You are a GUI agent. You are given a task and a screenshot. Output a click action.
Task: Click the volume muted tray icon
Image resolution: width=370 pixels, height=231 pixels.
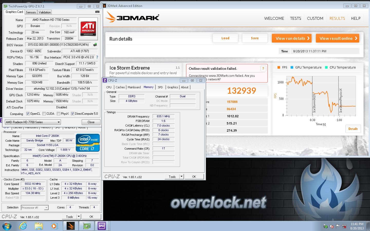(332, 226)
